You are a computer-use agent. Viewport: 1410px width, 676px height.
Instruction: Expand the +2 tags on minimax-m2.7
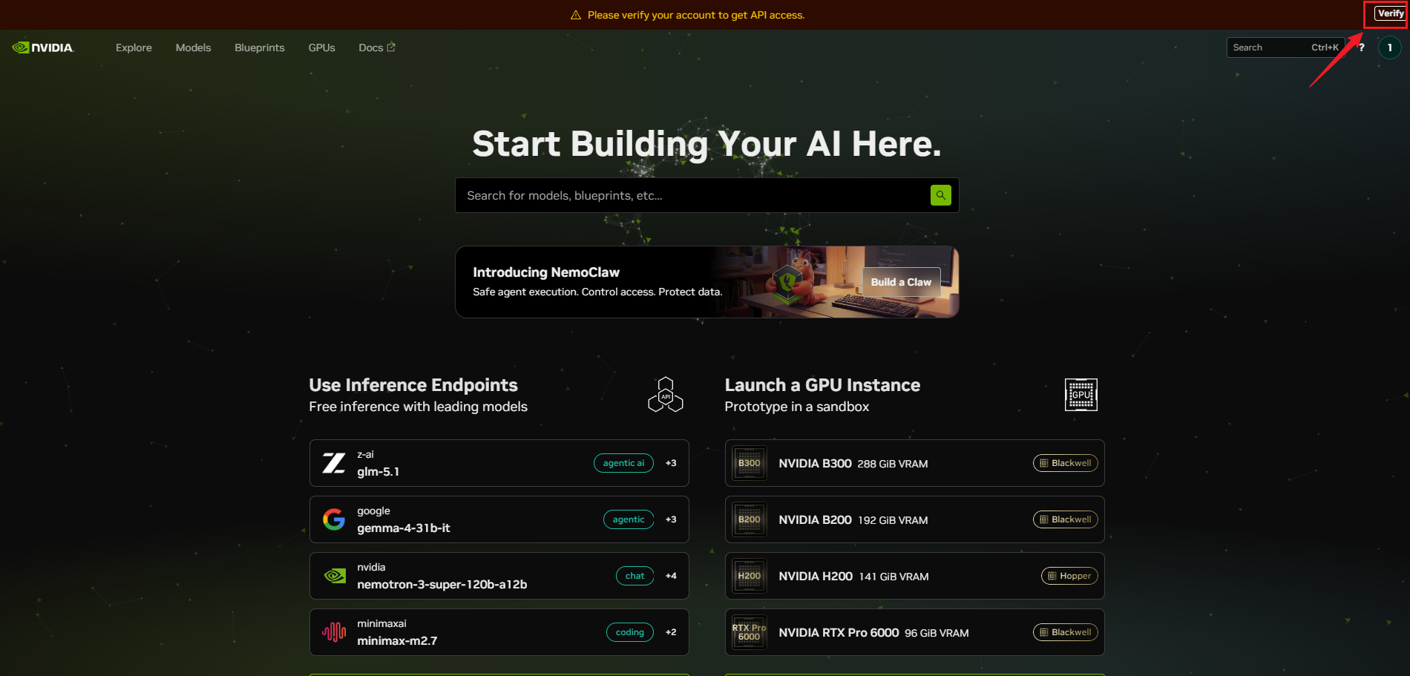pos(671,632)
